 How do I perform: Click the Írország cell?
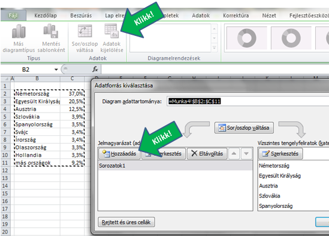[x=37, y=140]
